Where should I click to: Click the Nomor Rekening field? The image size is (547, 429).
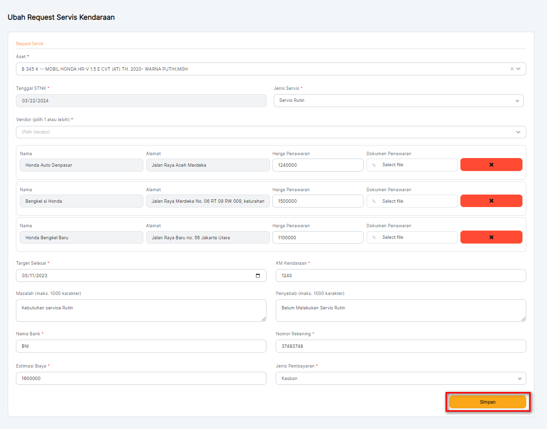coord(400,346)
